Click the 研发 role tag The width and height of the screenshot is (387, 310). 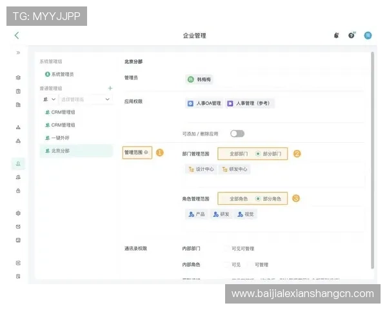(221, 214)
